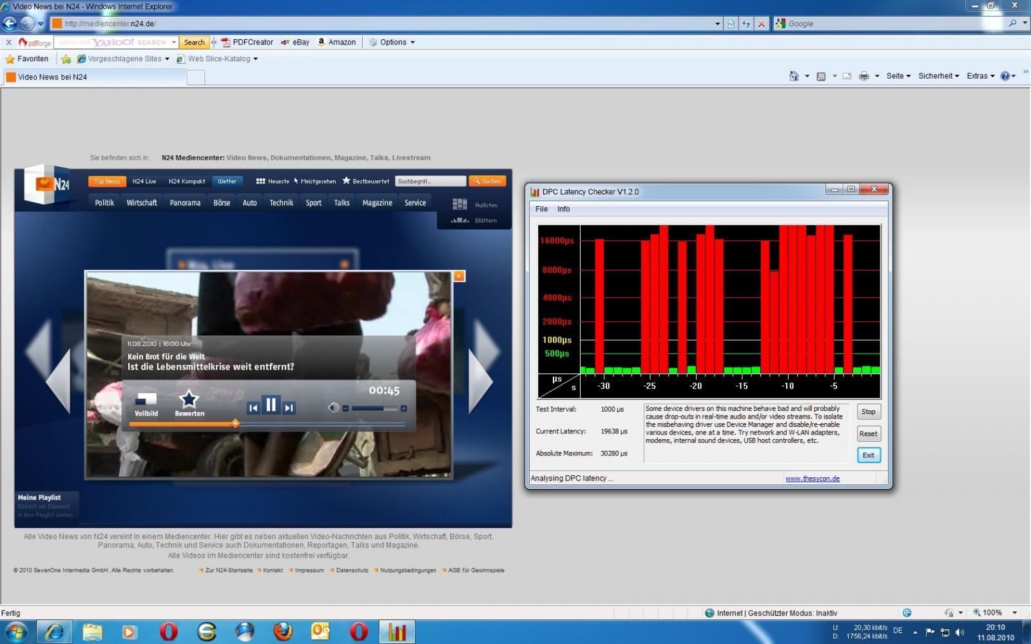The height and width of the screenshot is (644, 1031).
Task: Expand the address bar history dropdown
Action: click(x=717, y=24)
